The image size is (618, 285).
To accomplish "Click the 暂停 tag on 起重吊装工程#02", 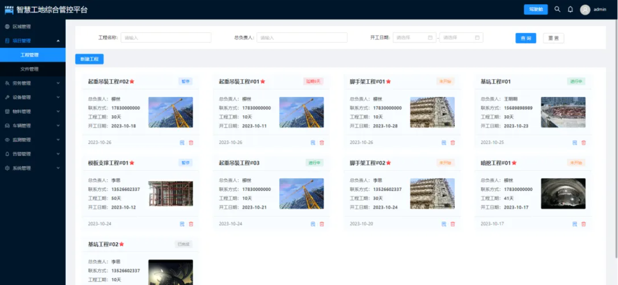I will pyautogui.click(x=185, y=82).
